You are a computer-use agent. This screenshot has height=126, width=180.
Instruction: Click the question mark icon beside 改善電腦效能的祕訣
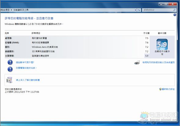click(10, 69)
